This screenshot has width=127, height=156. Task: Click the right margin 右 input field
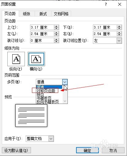[x=105, y=34]
